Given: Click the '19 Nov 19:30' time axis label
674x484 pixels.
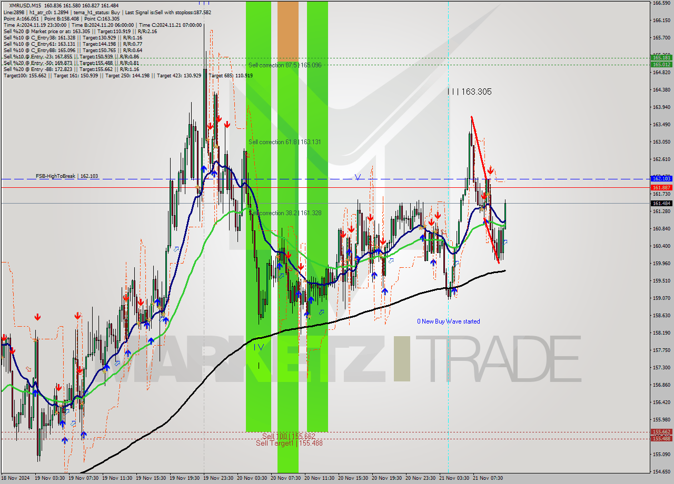Looking at the screenshot, I should pyautogui.click(x=185, y=478).
